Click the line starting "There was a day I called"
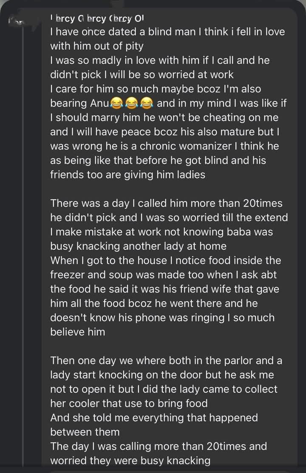The height and width of the screenshot is (473, 306). coord(166,204)
